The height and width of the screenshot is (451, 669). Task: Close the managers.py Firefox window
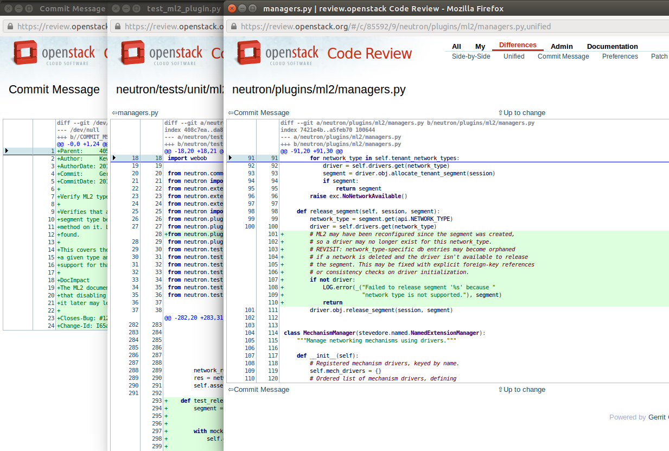click(232, 9)
